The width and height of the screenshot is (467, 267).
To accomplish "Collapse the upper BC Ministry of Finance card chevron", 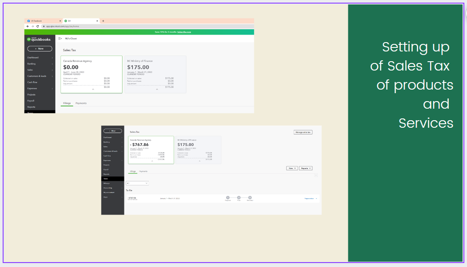I will point(157,90).
